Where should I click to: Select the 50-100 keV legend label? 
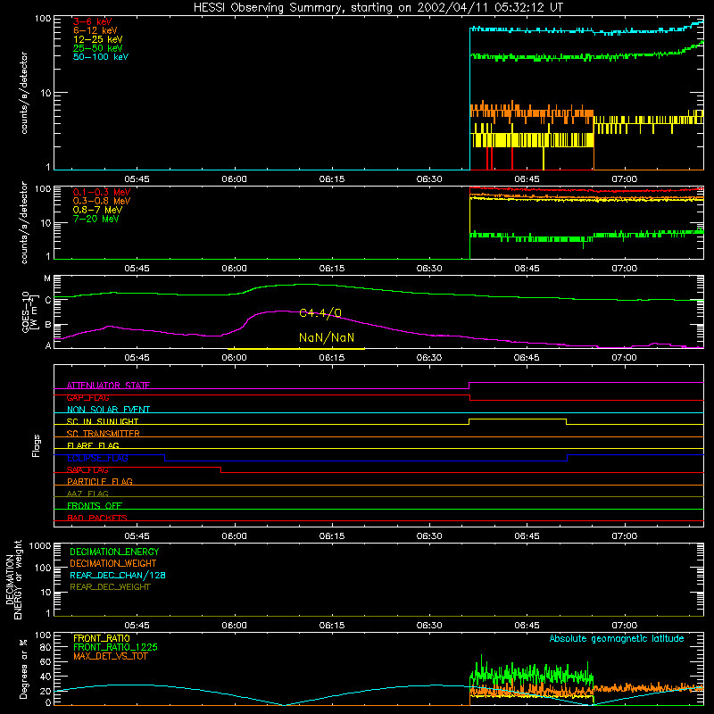pos(101,57)
